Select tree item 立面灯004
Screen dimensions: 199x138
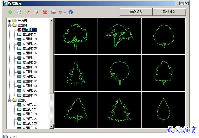coord(30,119)
